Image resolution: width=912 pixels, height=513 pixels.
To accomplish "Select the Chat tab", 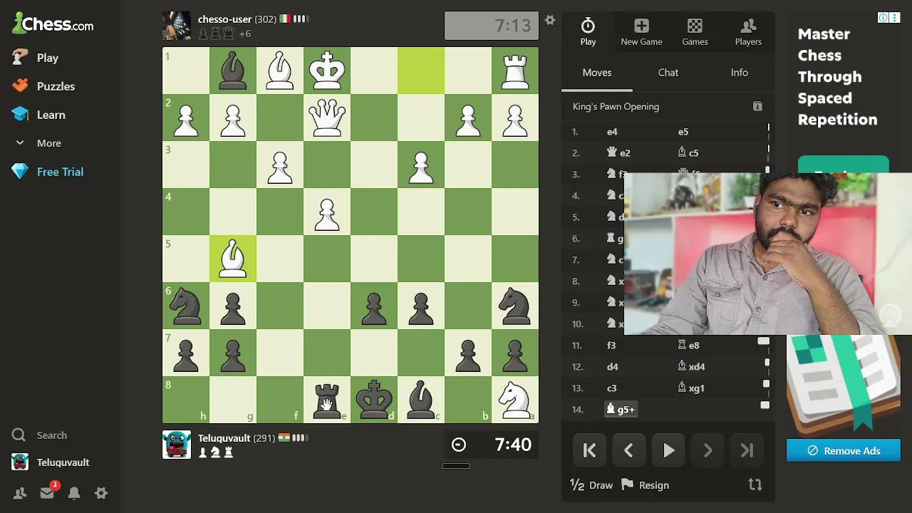I will [668, 73].
